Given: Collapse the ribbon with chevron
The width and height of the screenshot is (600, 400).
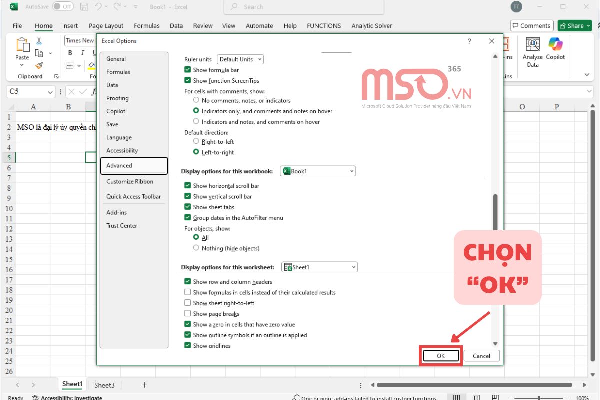Looking at the screenshot, I should coord(587,75).
